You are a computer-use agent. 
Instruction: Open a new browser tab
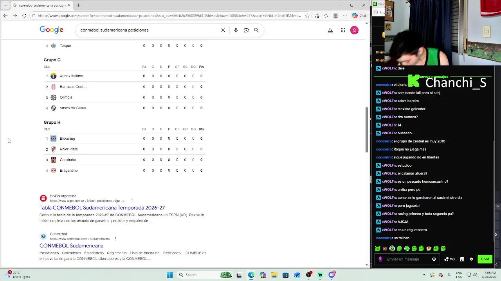coord(78,5)
